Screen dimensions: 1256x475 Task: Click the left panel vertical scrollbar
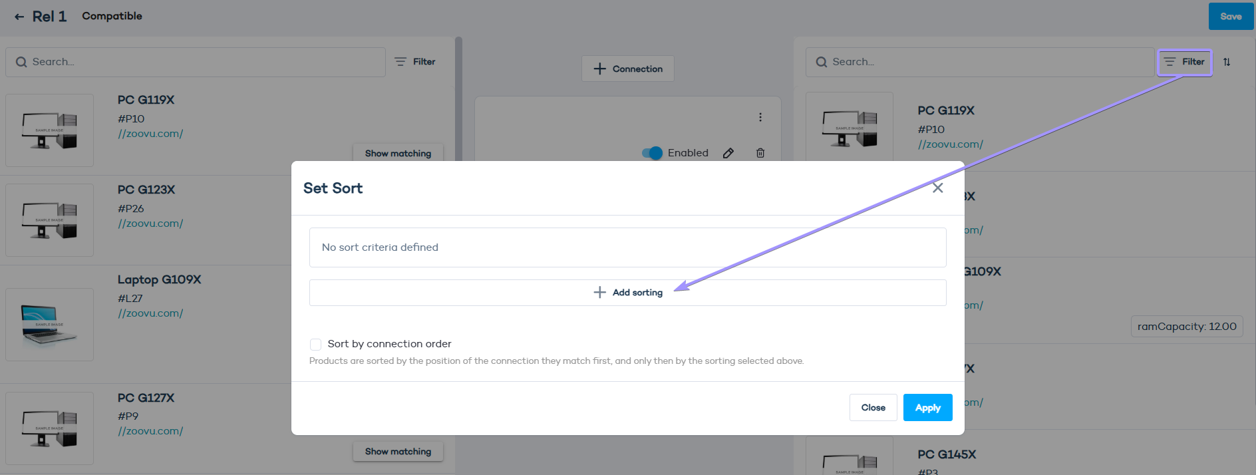pyautogui.click(x=458, y=100)
